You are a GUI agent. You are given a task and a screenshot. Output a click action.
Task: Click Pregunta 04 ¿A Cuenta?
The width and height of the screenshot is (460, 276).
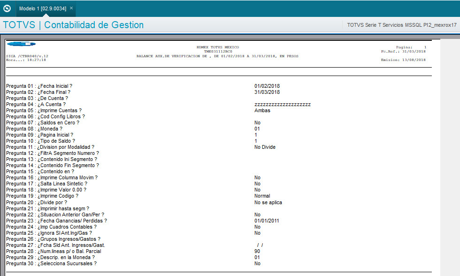[x=36, y=104]
